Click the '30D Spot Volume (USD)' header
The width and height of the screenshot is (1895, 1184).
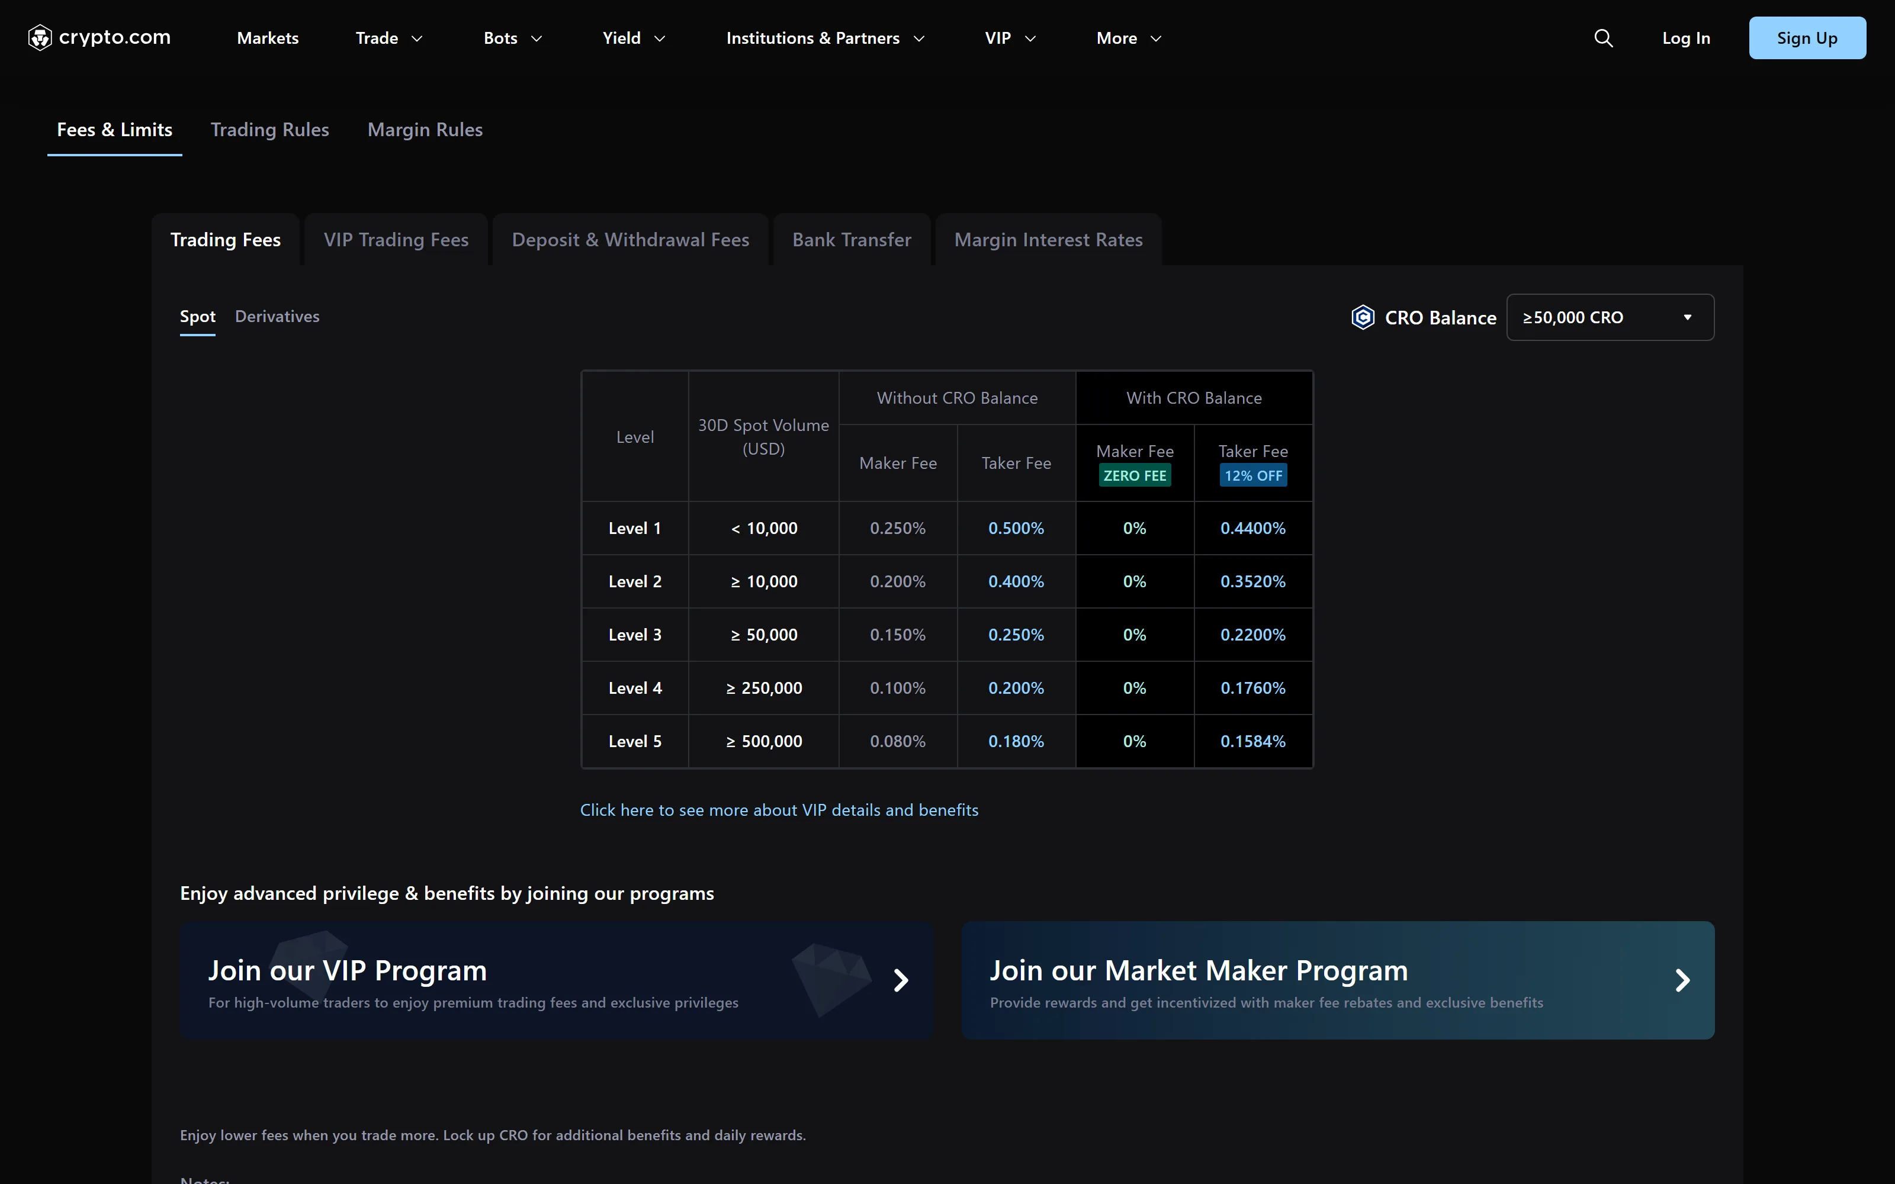tap(763, 437)
